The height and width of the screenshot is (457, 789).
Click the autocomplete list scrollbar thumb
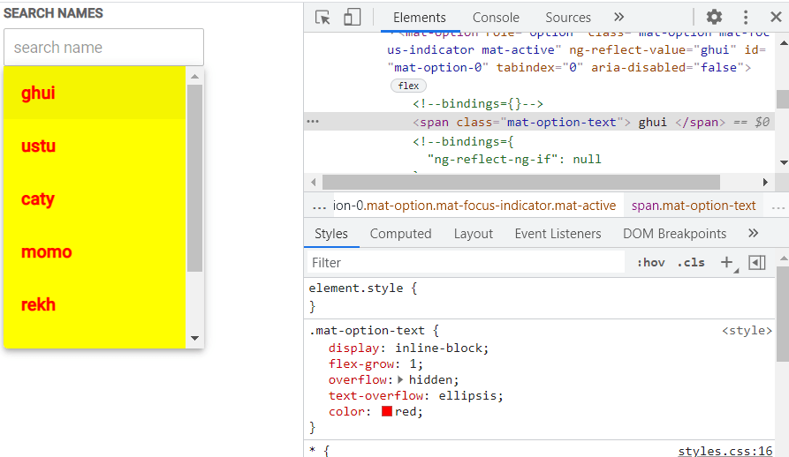[x=194, y=178]
